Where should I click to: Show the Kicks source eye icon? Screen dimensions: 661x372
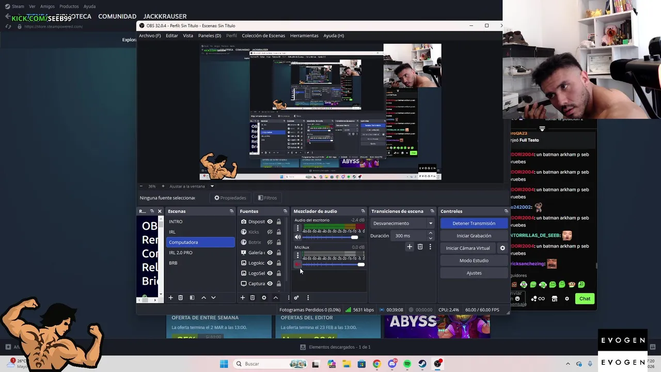click(x=270, y=232)
